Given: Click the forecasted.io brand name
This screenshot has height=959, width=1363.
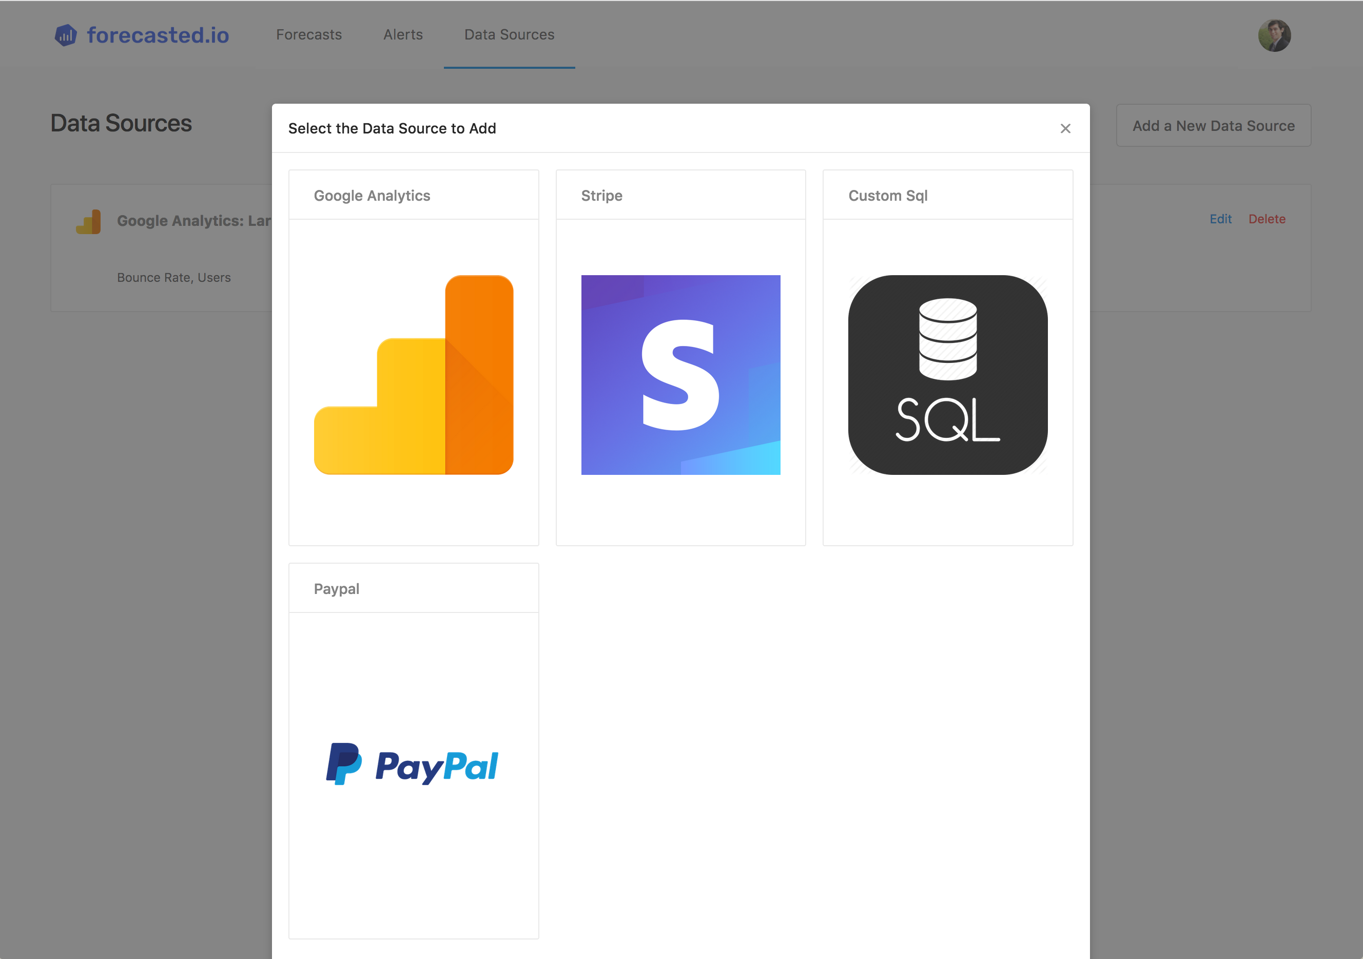Looking at the screenshot, I should pyautogui.click(x=158, y=35).
